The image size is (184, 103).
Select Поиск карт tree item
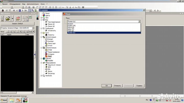52,43
